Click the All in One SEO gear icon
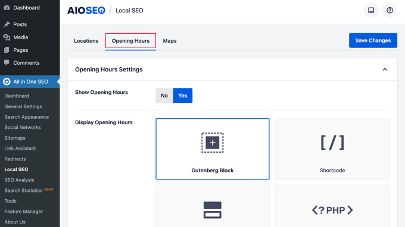 point(7,81)
